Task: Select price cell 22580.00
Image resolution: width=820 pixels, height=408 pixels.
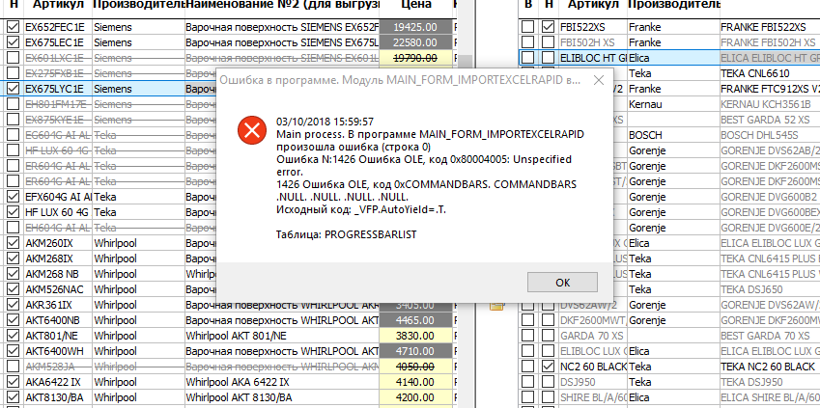Action: pos(415,42)
